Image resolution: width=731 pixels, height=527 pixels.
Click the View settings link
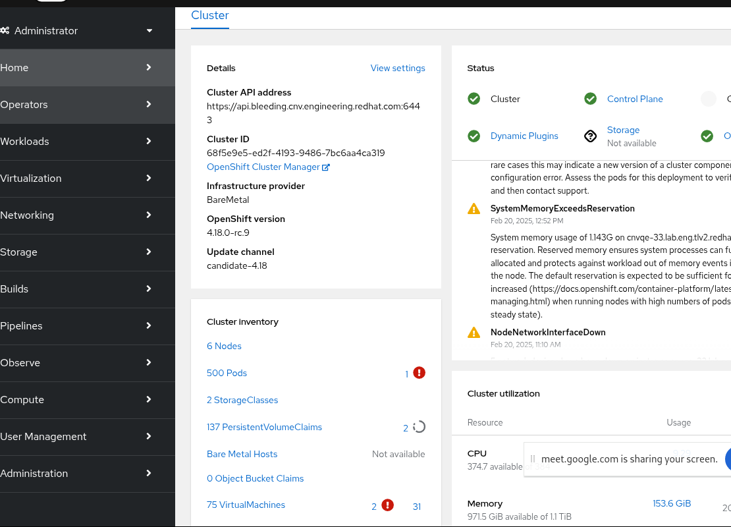[398, 68]
